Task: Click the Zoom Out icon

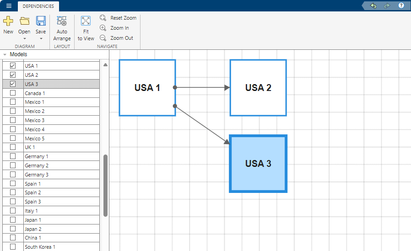Action: point(103,38)
